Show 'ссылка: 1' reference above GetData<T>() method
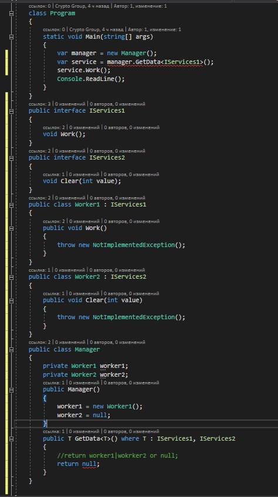Screen dimensions: 278x497 (54, 431)
